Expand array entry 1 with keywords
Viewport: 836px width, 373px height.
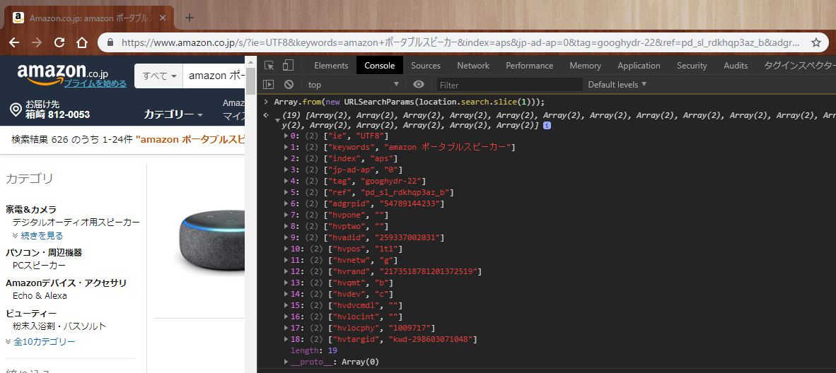click(x=286, y=147)
